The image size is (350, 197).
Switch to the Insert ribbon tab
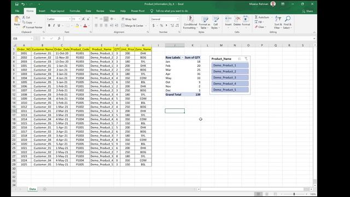pos(42,11)
